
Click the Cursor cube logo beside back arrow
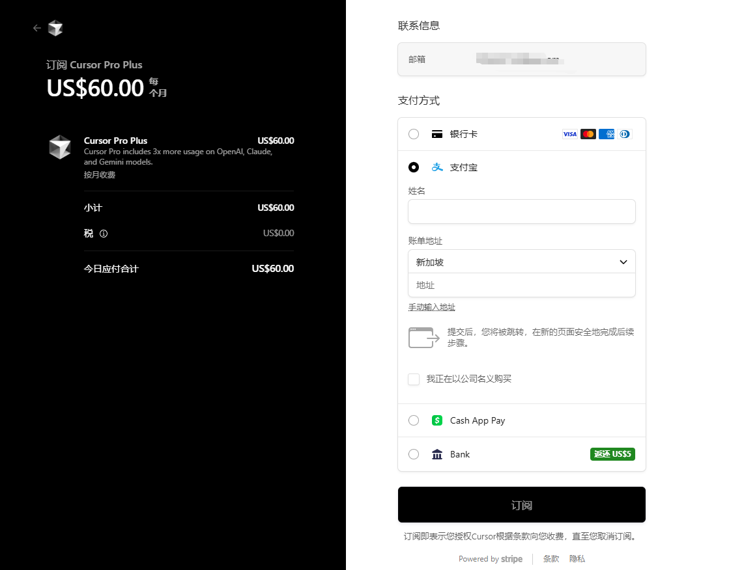coord(55,28)
